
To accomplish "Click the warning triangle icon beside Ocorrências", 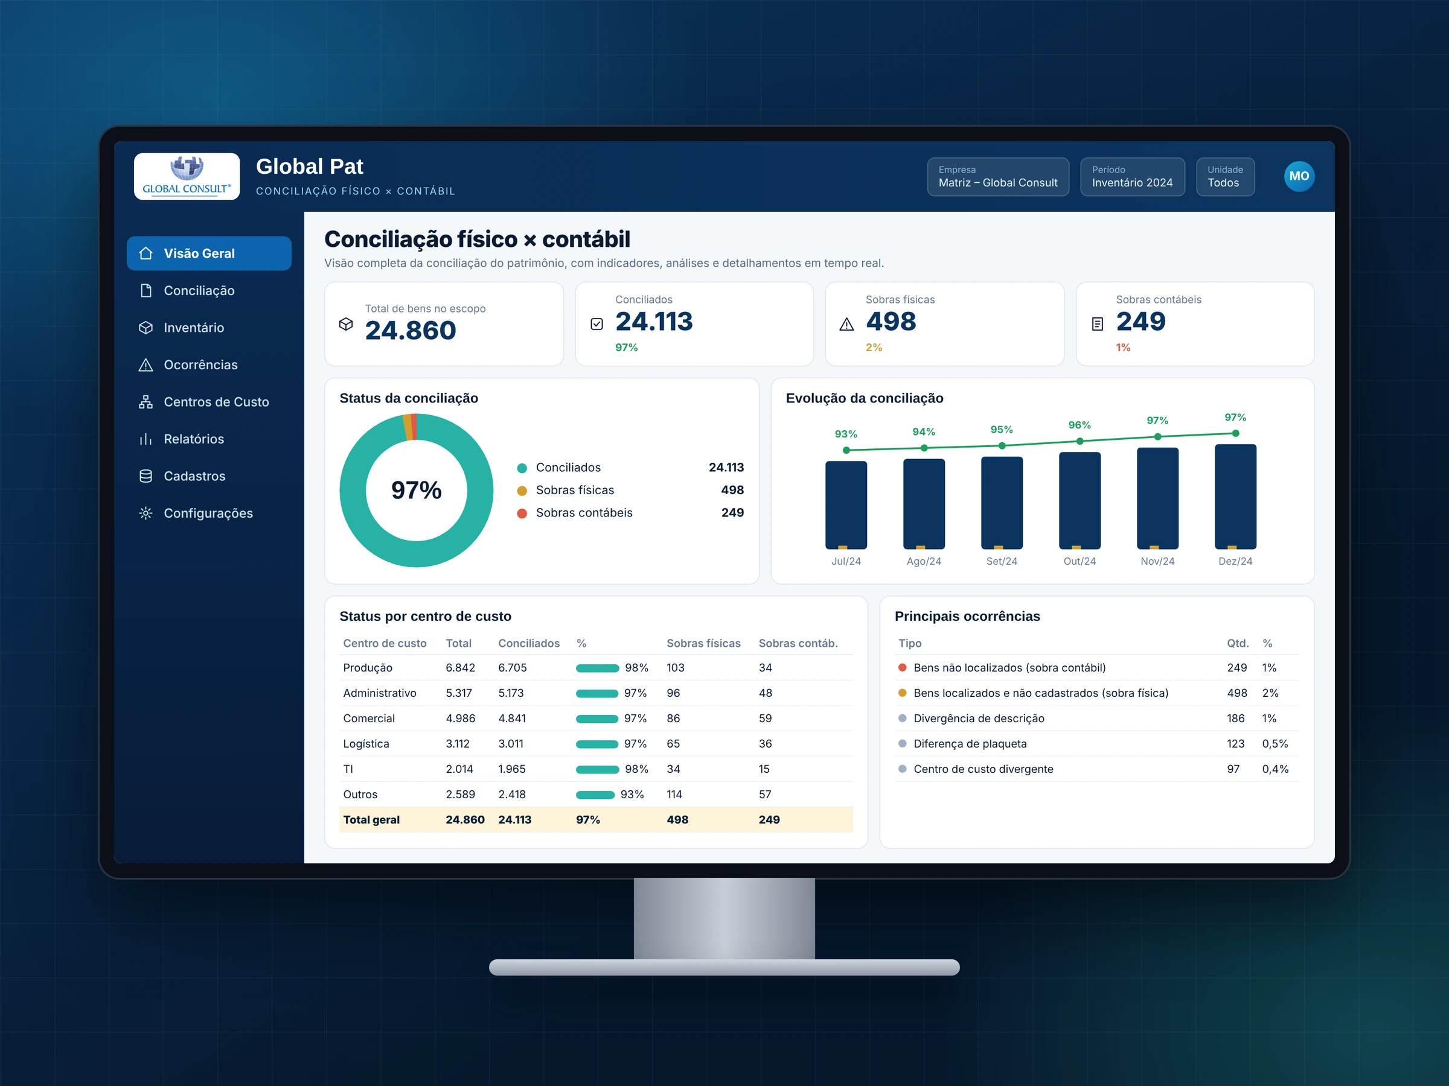I will pos(146,364).
